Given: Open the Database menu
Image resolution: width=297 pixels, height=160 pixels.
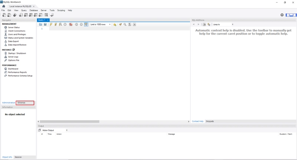Looking at the screenshot, I should pyautogui.click(x=34, y=10).
